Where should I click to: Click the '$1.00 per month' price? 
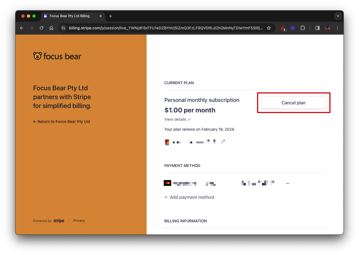click(x=190, y=110)
